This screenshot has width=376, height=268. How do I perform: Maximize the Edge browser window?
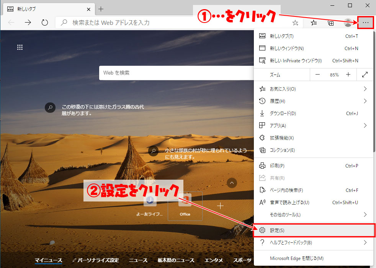[x=350, y=5]
